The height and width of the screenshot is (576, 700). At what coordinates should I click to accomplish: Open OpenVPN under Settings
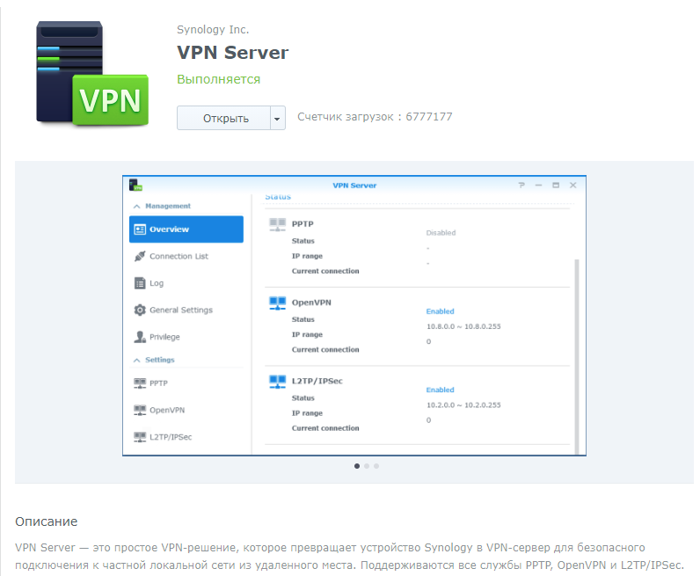click(x=186, y=410)
